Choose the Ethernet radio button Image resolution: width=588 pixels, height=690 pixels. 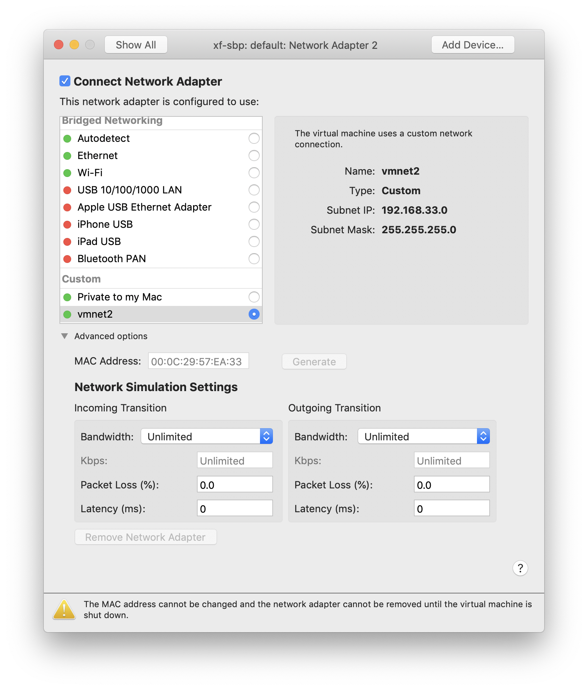pyautogui.click(x=254, y=156)
